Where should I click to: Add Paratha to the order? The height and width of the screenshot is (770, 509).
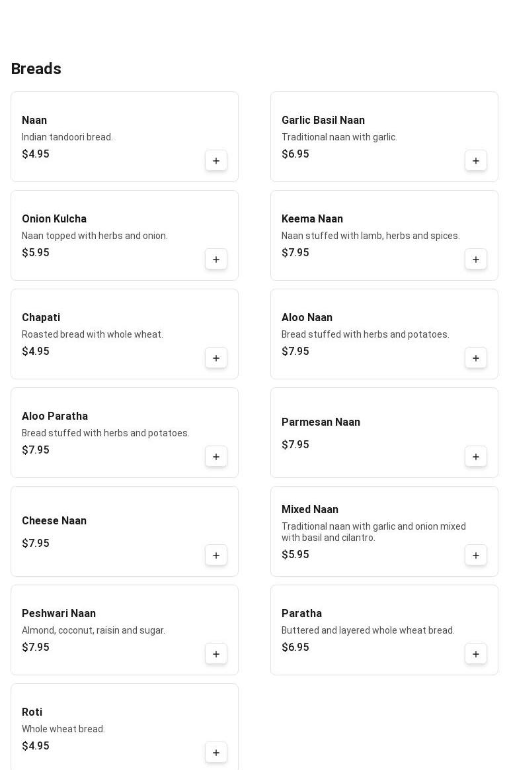[x=476, y=654]
